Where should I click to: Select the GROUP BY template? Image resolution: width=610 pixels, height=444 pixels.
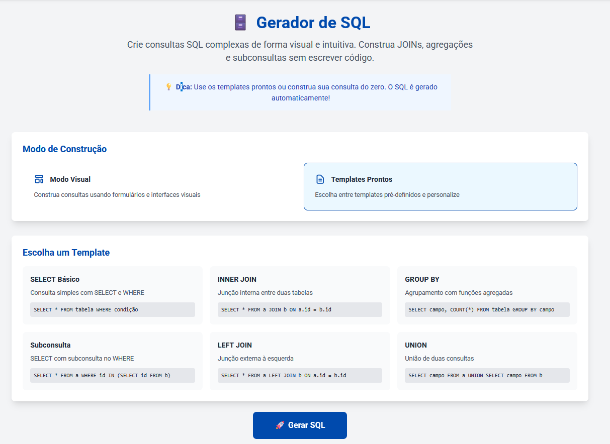(x=487, y=295)
